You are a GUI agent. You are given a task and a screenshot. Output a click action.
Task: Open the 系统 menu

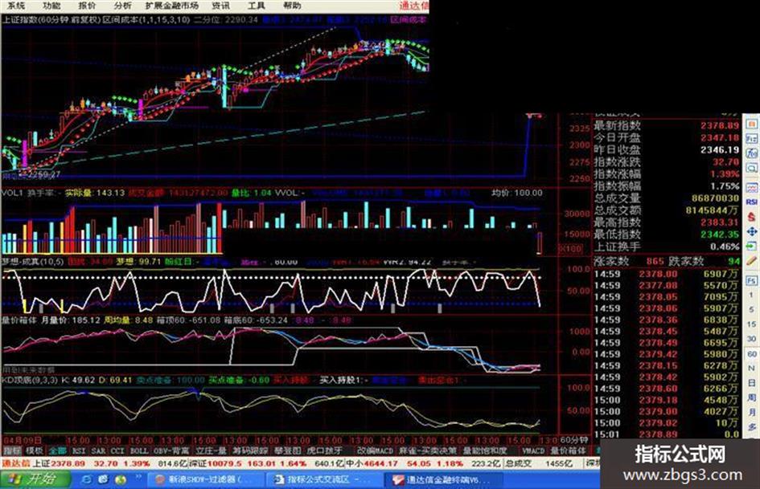(16, 6)
